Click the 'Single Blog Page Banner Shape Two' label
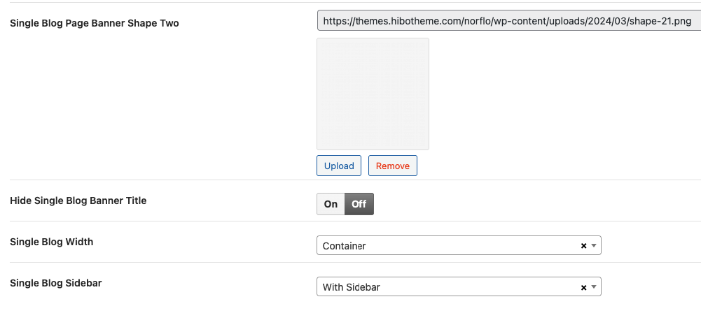 point(95,23)
